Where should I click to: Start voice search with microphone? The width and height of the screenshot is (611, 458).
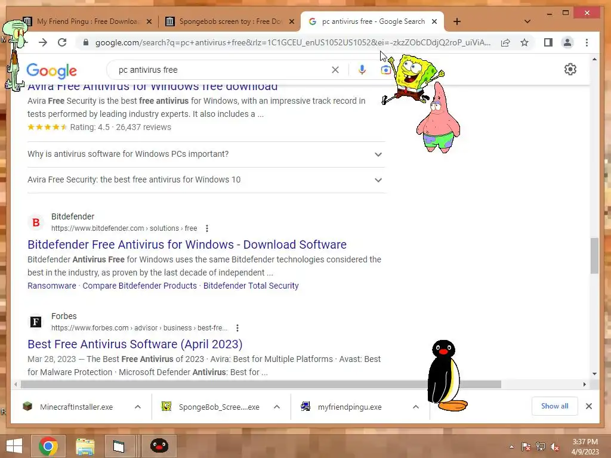tap(362, 70)
